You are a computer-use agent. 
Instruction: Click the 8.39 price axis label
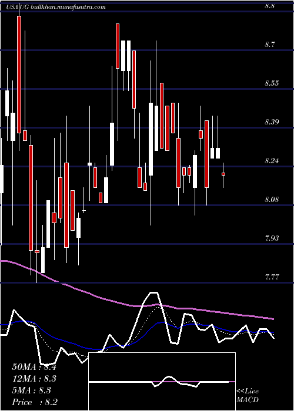tap(272, 122)
